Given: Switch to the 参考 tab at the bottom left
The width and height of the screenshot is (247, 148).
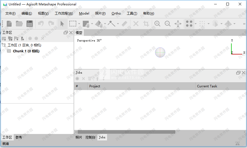Looking at the screenshot, I should tap(19, 137).
